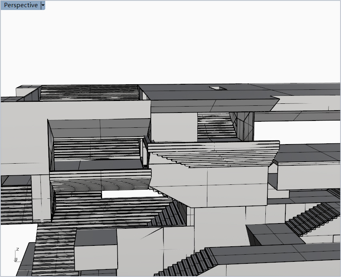Click the world axes icon in viewport corner
Image resolution: width=341 pixels, height=277 pixels.
pyautogui.click(x=16, y=255)
